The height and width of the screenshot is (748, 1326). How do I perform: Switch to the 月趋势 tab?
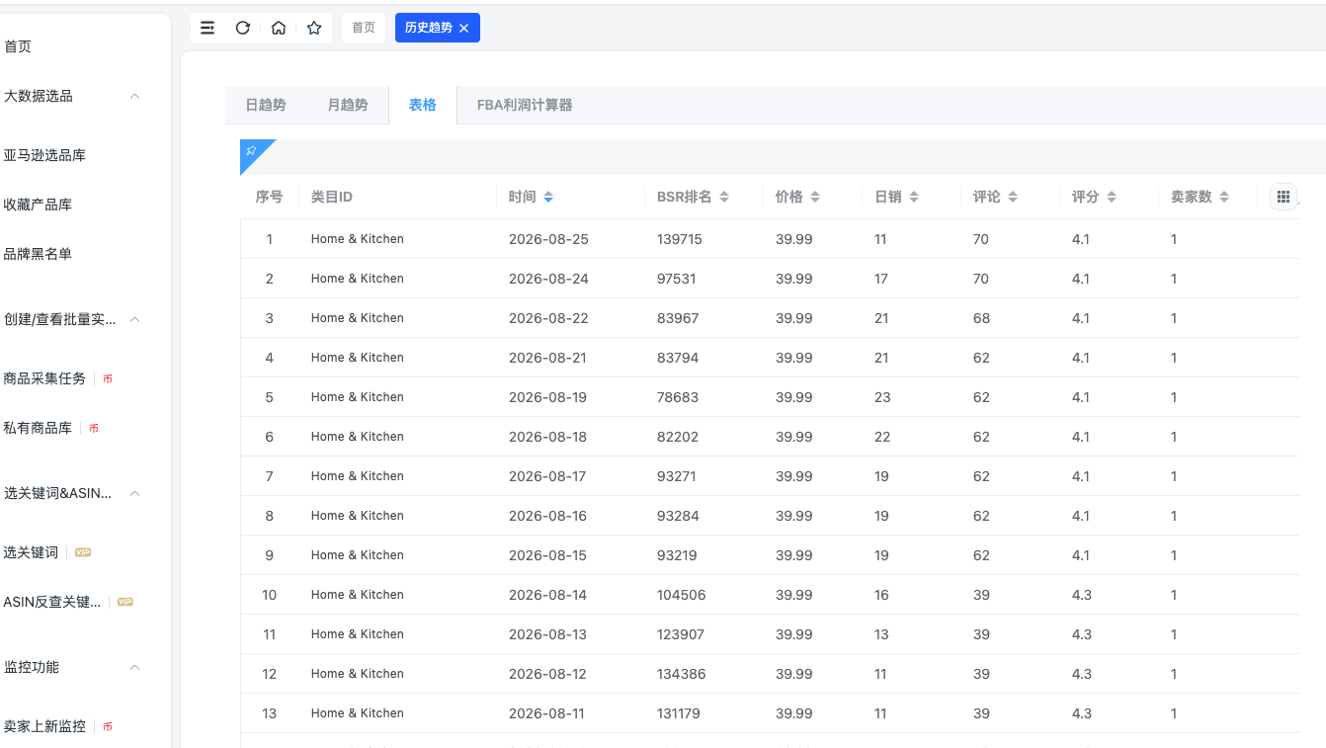pos(348,105)
